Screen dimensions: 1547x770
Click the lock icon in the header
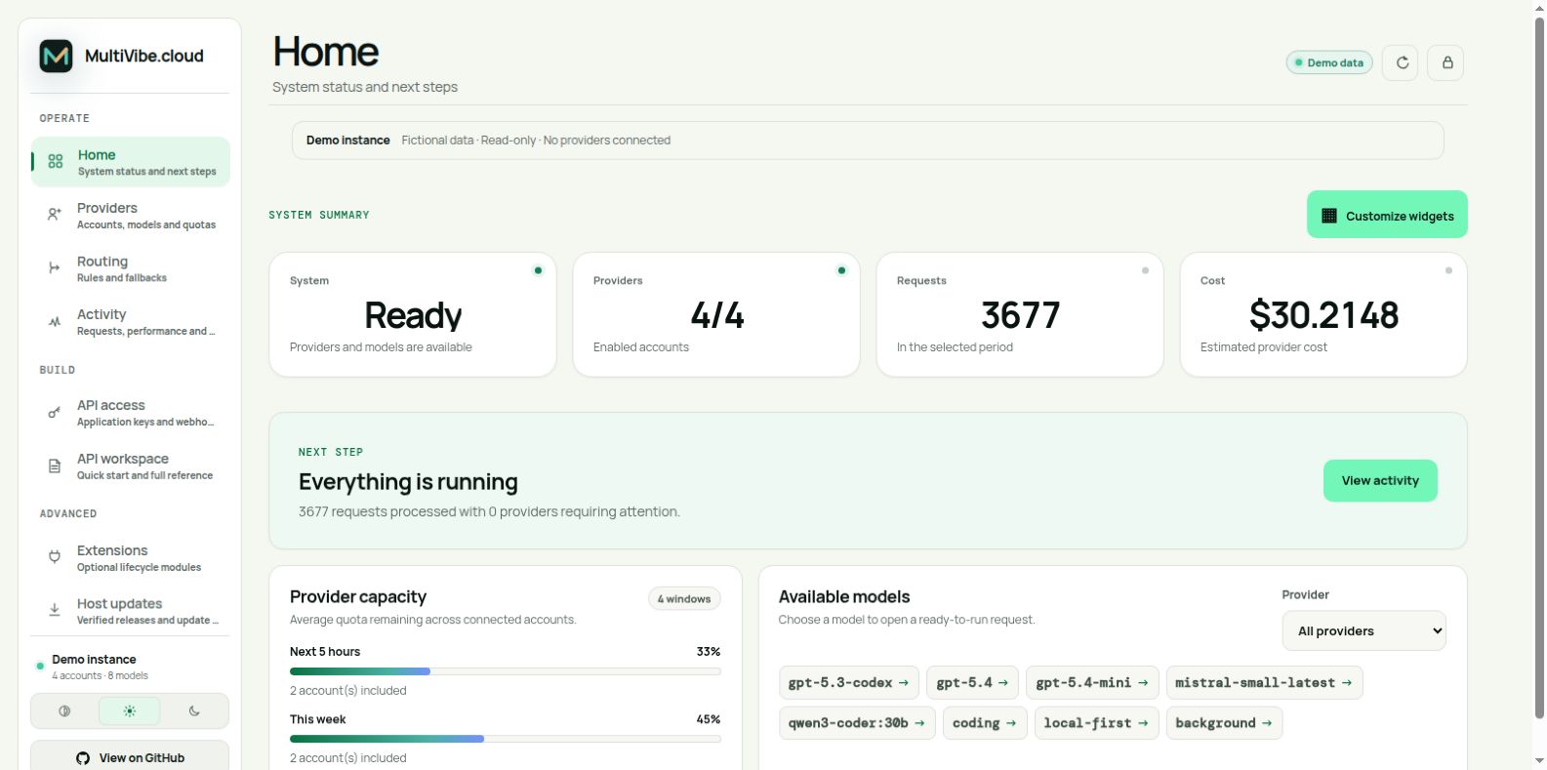[x=1446, y=62]
